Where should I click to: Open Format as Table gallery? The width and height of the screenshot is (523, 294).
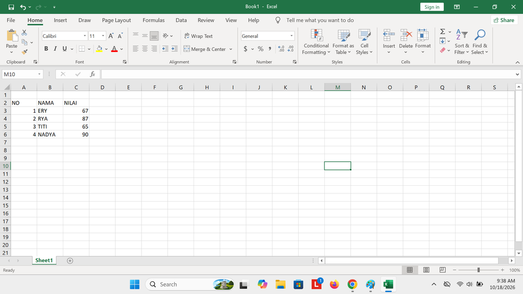pyautogui.click(x=343, y=42)
